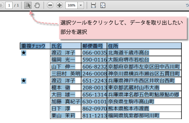Click address 東京都武蔵村山市大南
The image size is (189, 123).
(x=134, y=88)
